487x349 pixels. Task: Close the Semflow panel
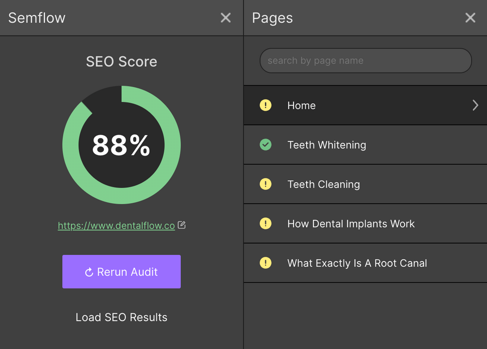click(225, 18)
